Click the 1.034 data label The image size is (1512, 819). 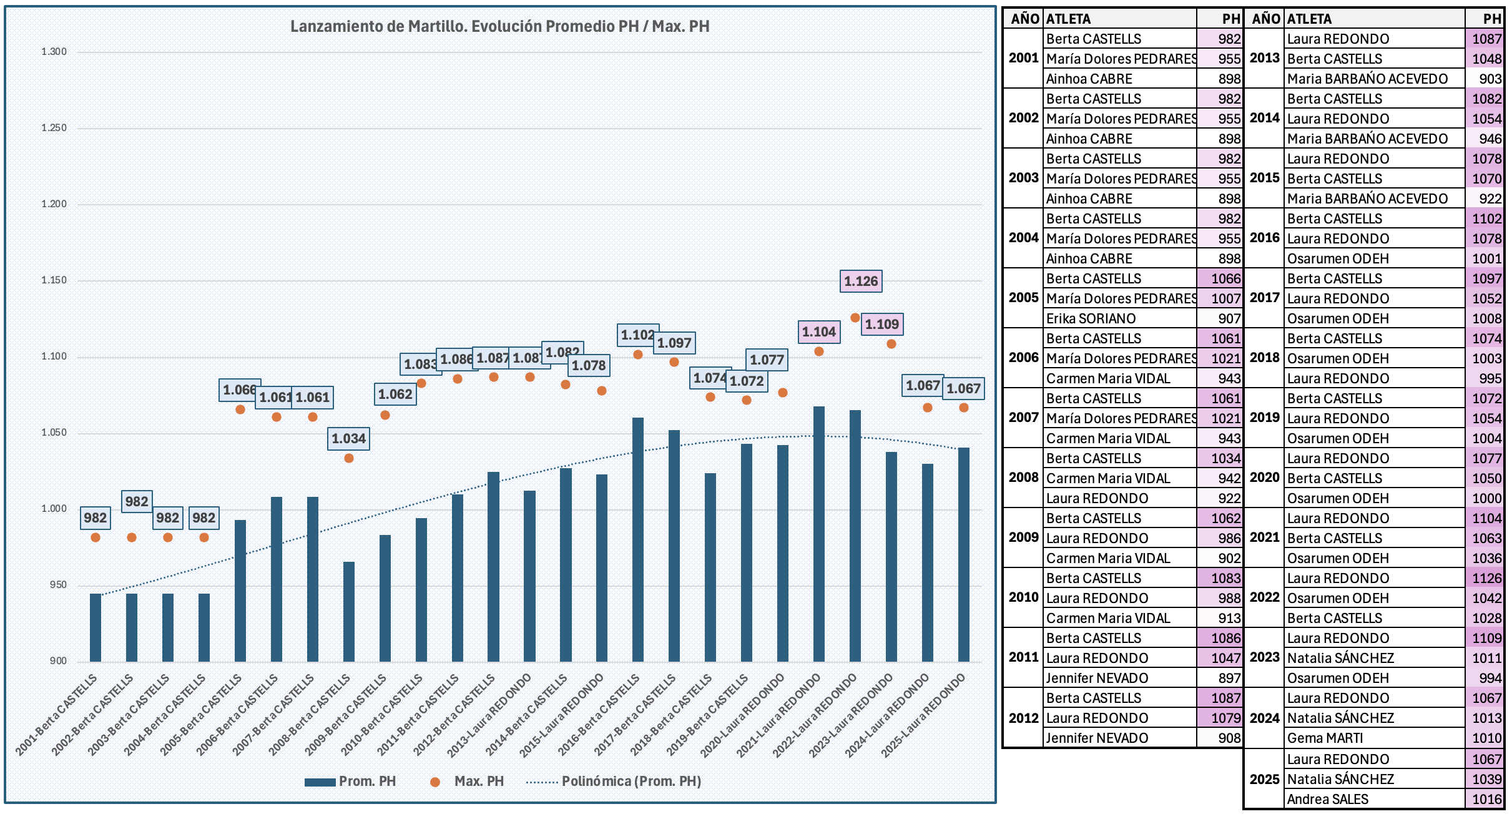pyautogui.click(x=348, y=439)
